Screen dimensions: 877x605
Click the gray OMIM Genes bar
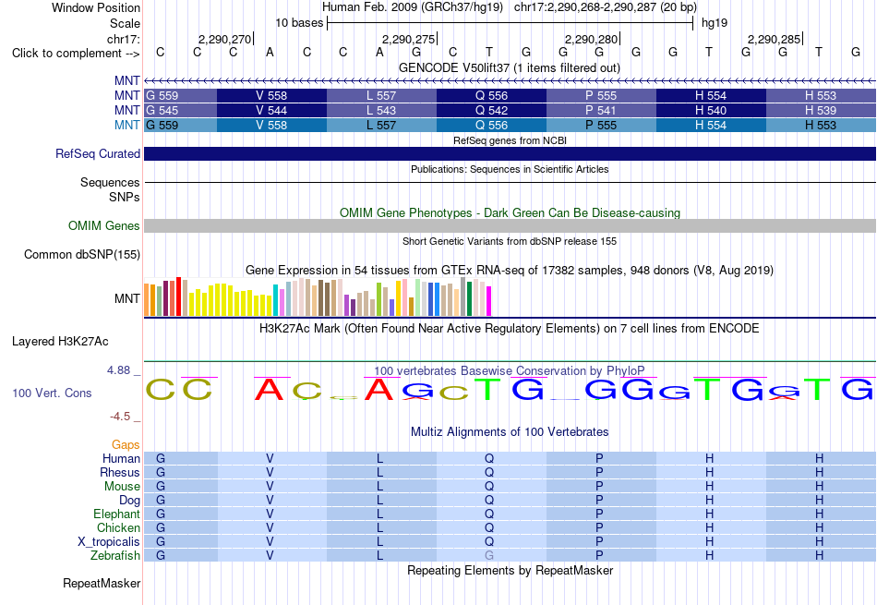coord(510,225)
